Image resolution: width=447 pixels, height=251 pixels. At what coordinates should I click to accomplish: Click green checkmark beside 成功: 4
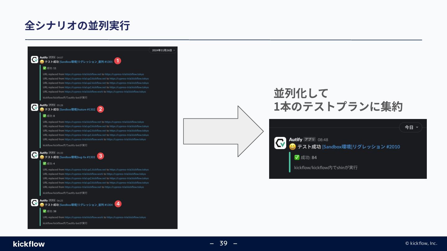[x=44, y=164]
